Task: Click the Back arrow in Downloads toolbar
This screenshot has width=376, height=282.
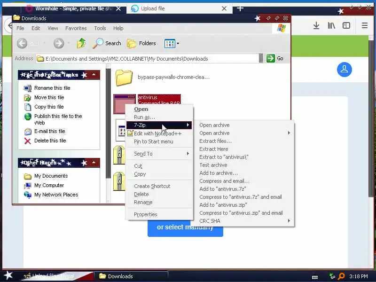Action: pos(22,43)
